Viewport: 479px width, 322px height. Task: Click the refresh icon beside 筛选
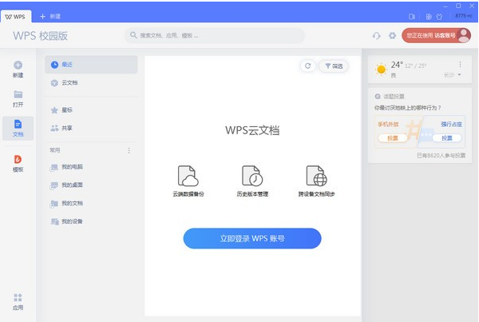(308, 66)
